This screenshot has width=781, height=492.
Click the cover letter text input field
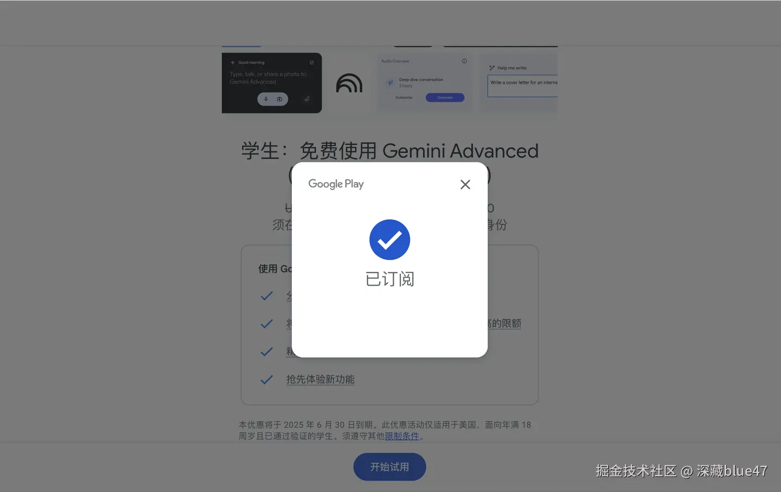pos(522,86)
